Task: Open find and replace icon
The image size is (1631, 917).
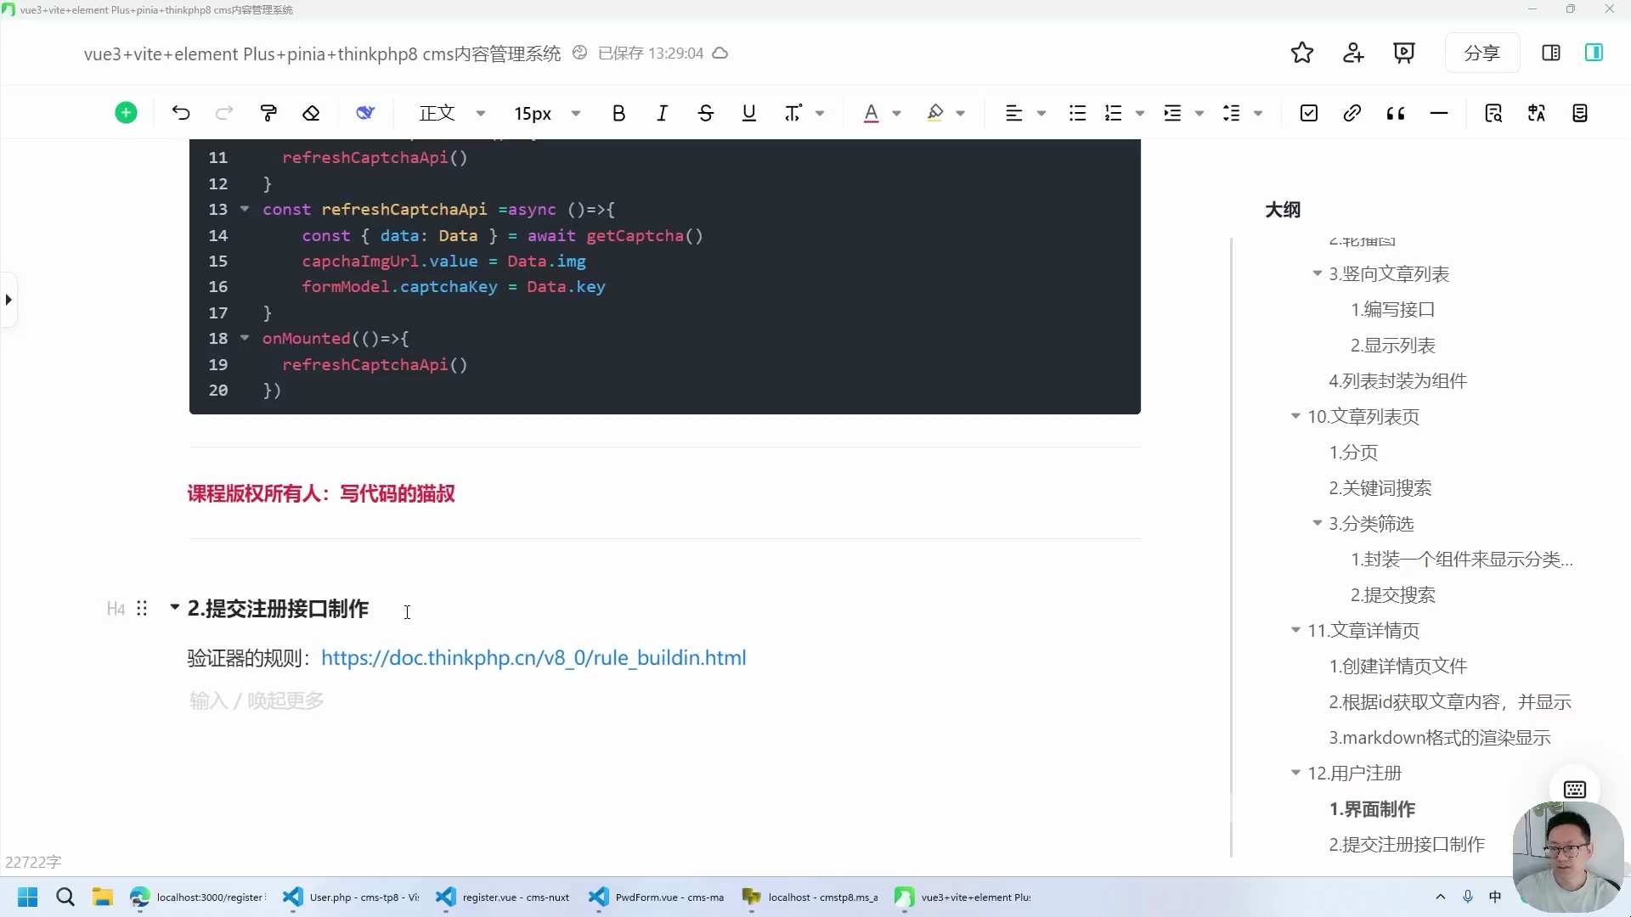Action: click(1493, 113)
